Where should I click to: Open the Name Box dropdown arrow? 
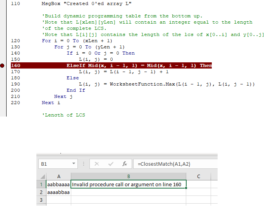click(74, 164)
